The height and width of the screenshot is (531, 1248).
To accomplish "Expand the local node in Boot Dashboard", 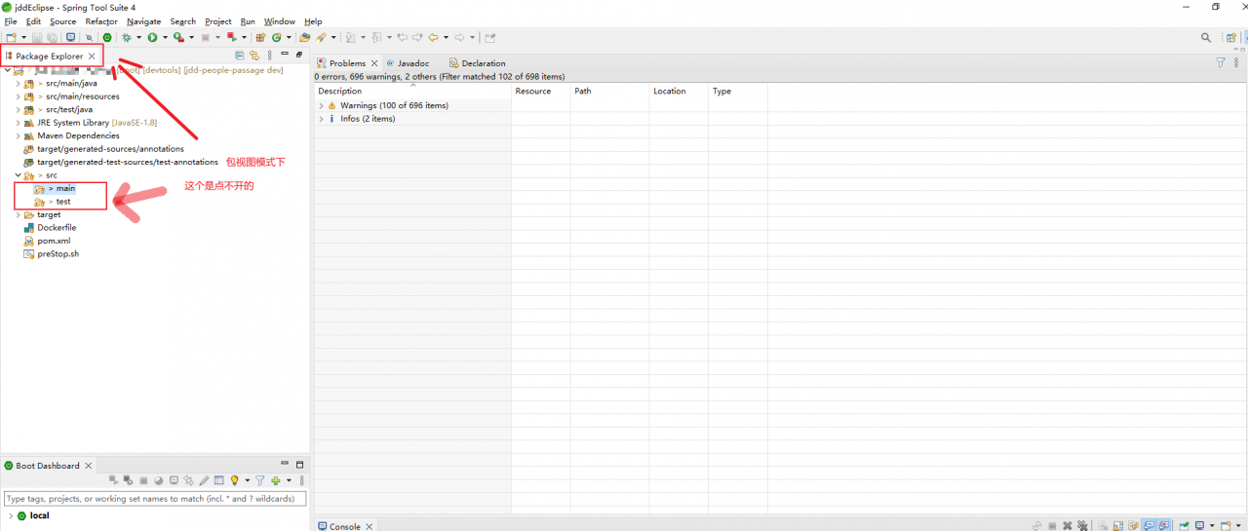I will [10, 515].
